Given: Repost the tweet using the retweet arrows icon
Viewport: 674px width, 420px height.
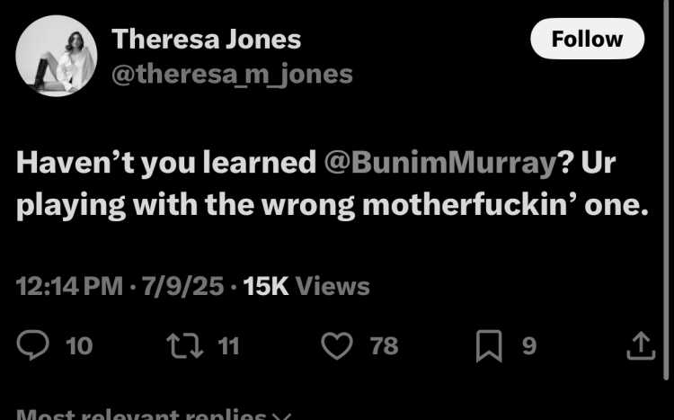Looking at the screenshot, I should click(x=185, y=345).
